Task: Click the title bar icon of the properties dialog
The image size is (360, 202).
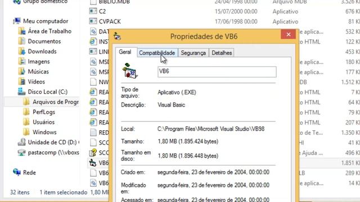Action: point(117,36)
